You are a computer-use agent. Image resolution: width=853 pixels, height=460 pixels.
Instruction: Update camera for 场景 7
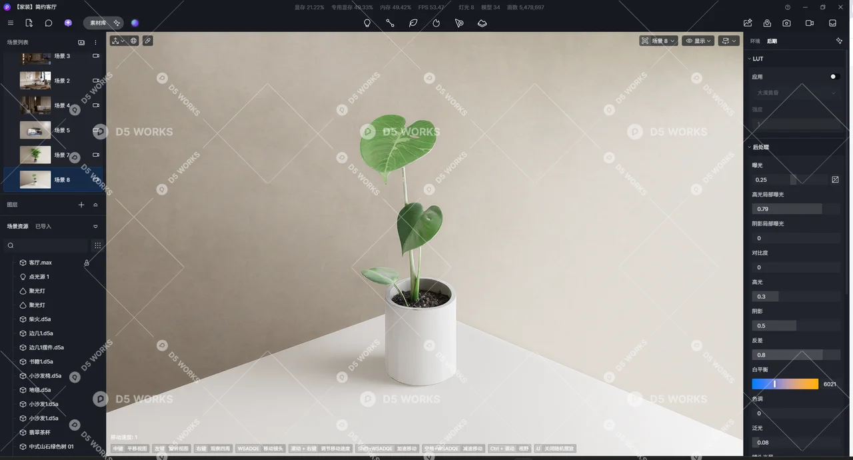[x=96, y=155]
